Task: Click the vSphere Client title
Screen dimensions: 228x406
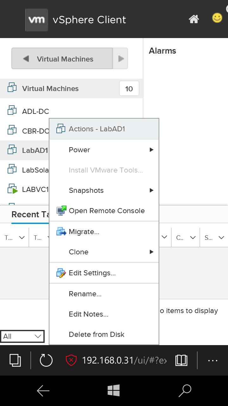Action: pyautogui.click(x=89, y=20)
